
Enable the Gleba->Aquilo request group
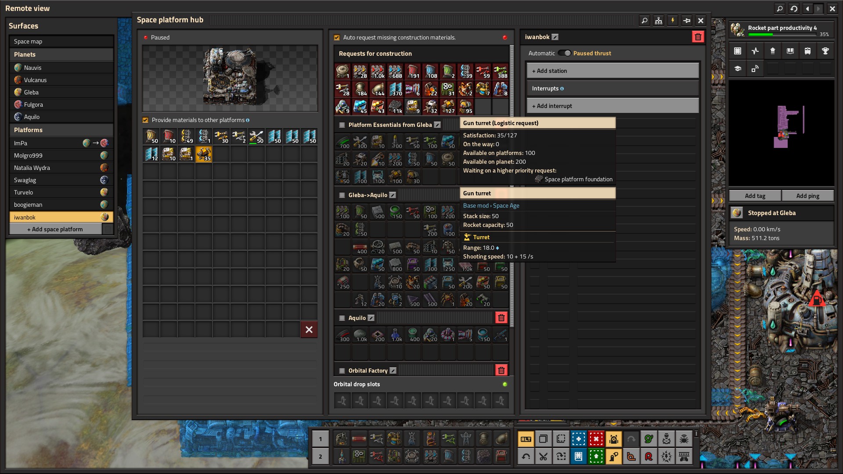point(342,195)
